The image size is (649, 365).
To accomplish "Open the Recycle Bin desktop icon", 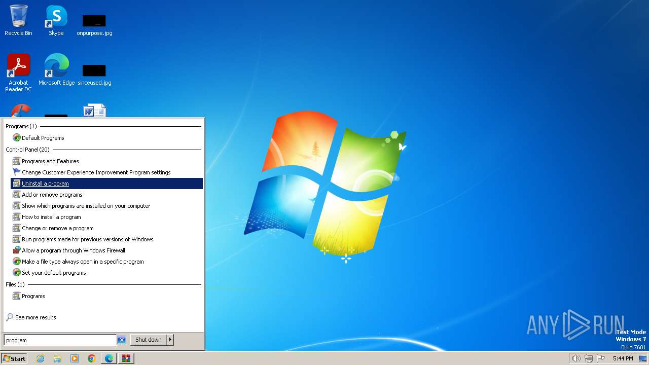I will click(x=18, y=20).
